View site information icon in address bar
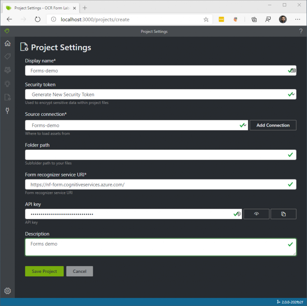This screenshot has width=307, height=306. coord(54,19)
